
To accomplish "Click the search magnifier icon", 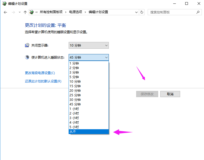I will [x=198, y=12].
